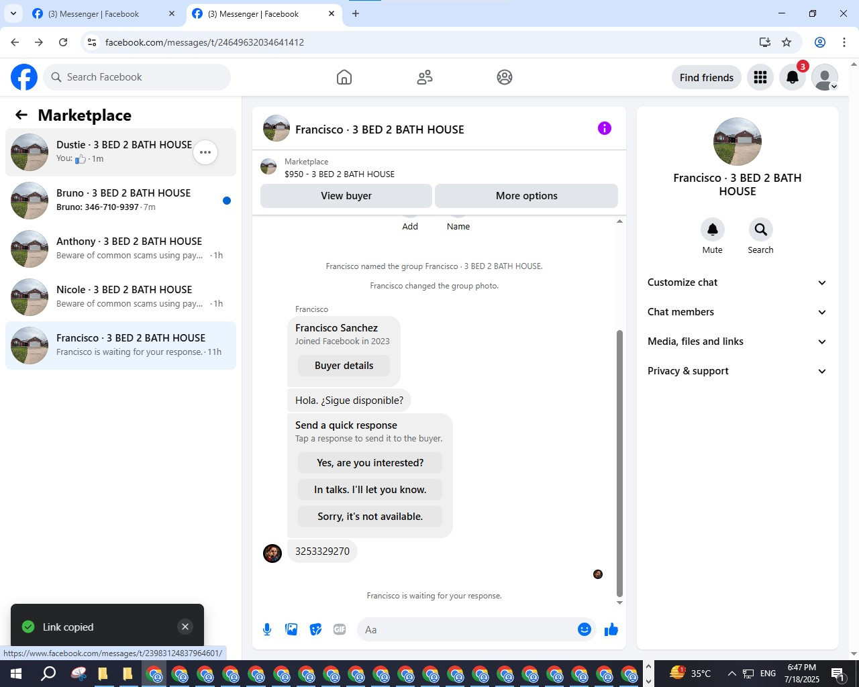The image size is (859, 687).
Task: Expand Privacy & support section
Action: (x=737, y=371)
